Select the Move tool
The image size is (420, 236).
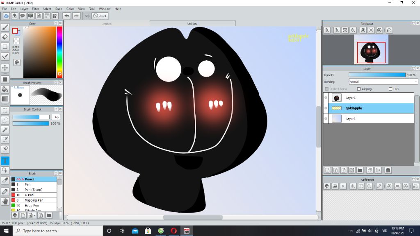point(5,68)
